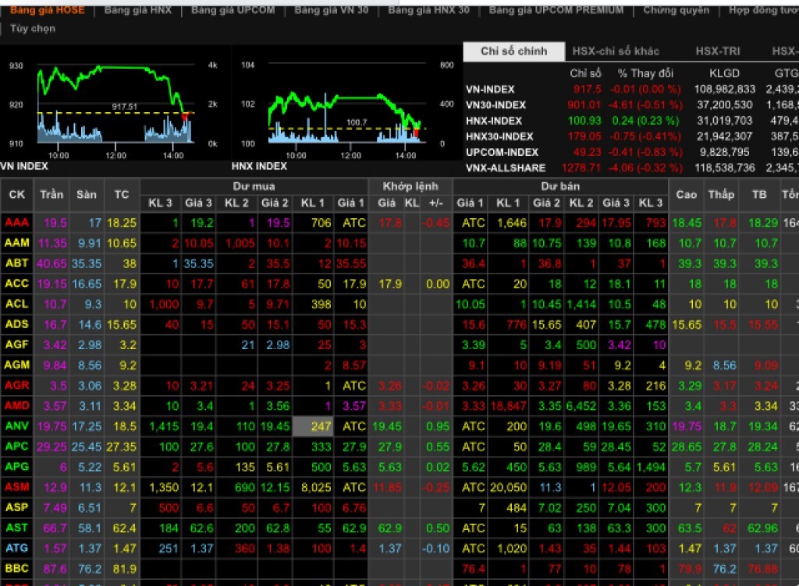Switch to the Bảng giá UPCOM tab
Screen dimensions: 799x586
click(x=233, y=10)
